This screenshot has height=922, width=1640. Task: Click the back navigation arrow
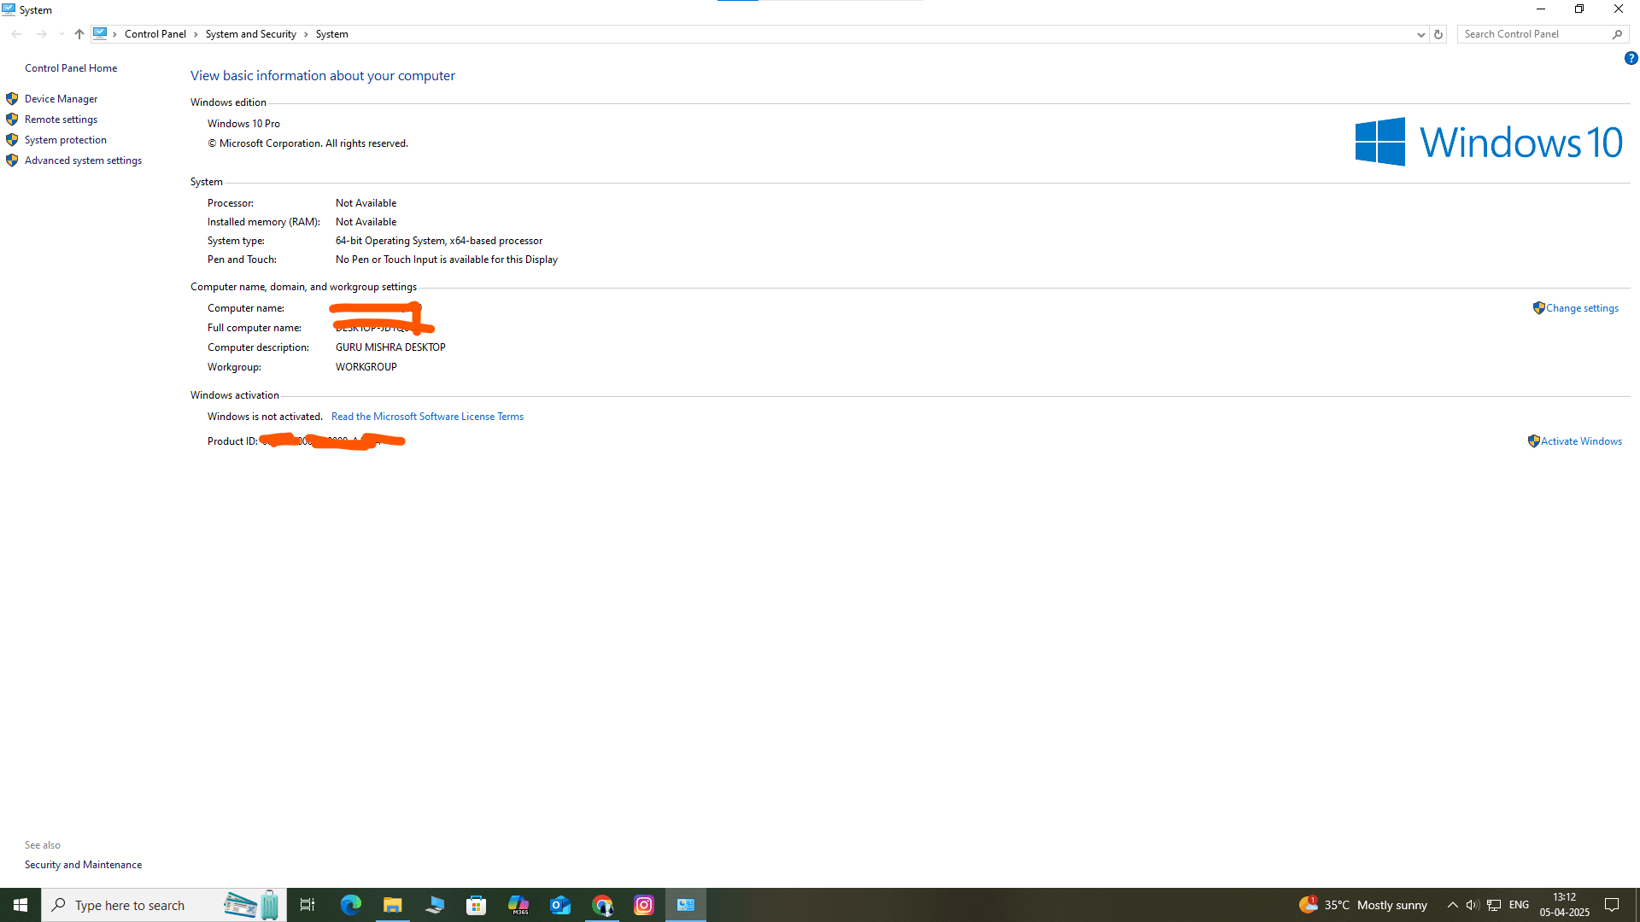pyautogui.click(x=16, y=34)
